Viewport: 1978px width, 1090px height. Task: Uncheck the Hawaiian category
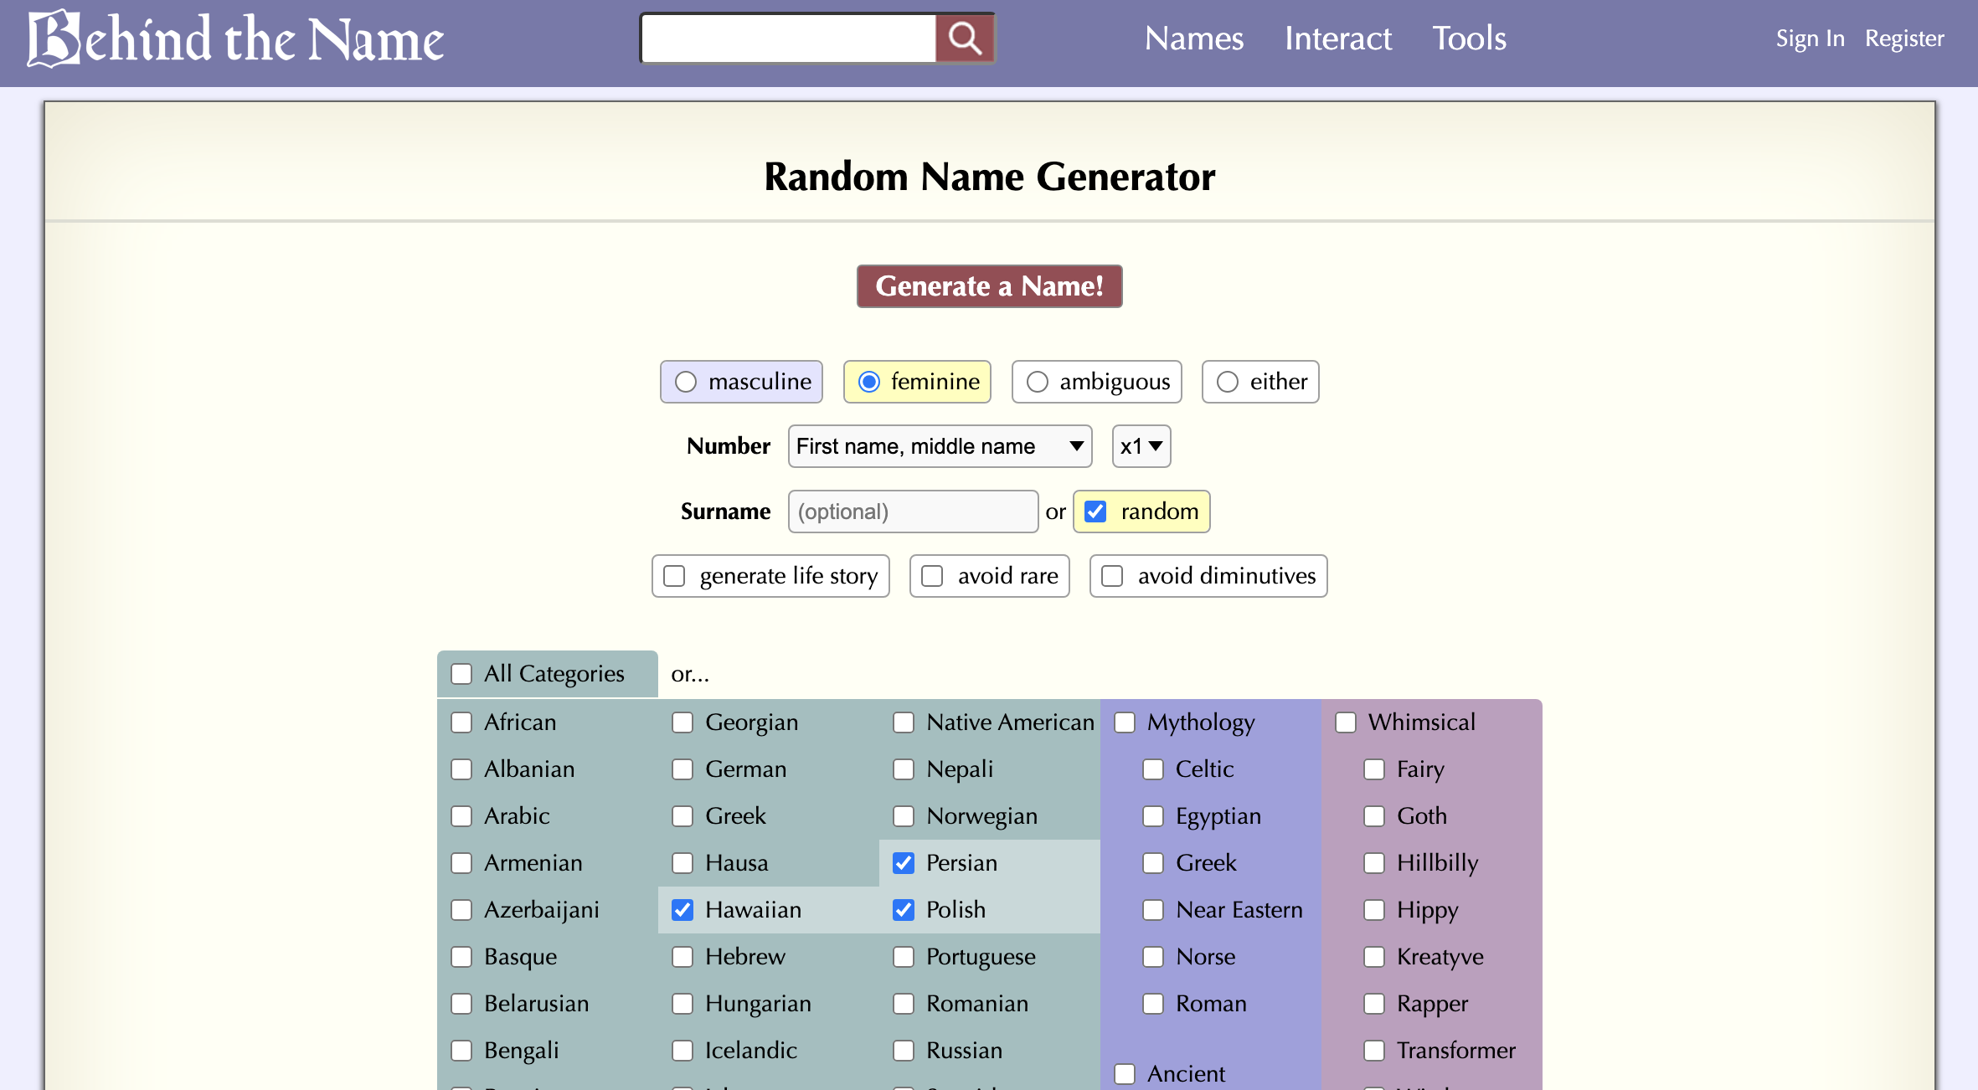pyautogui.click(x=683, y=910)
